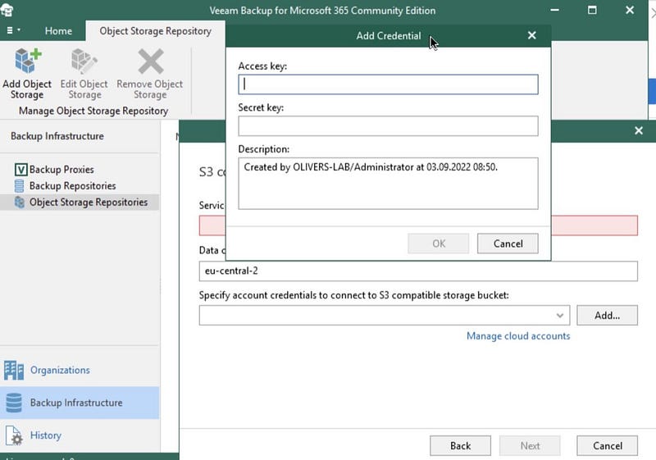The width and height of the screenshot is (656, 460).
Task: Click the History document gear icon
Action: coord(14,435)
